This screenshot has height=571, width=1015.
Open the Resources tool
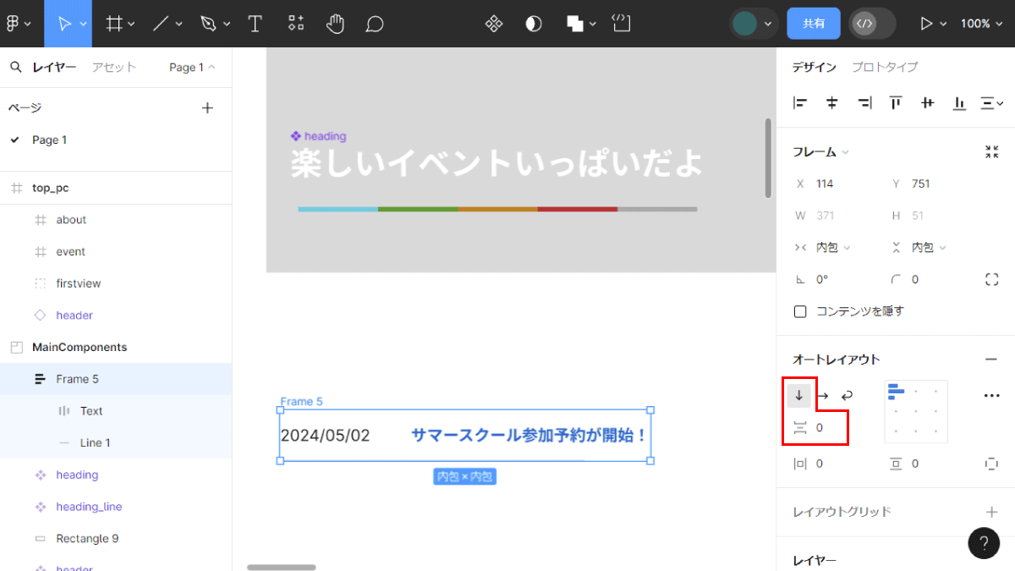295,24
